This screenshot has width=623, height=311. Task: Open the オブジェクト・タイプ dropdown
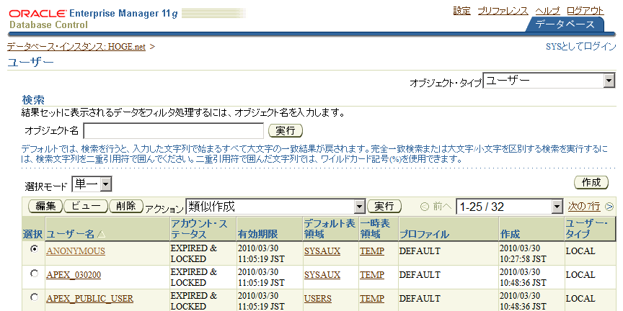(x=608, y=81)
